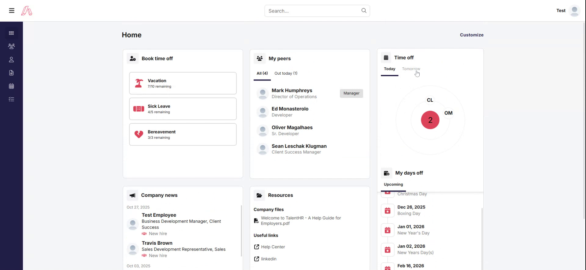Open the people group sidebar icon
The height and width of the screenshot is (270, 586).
[x=11, y=46]
